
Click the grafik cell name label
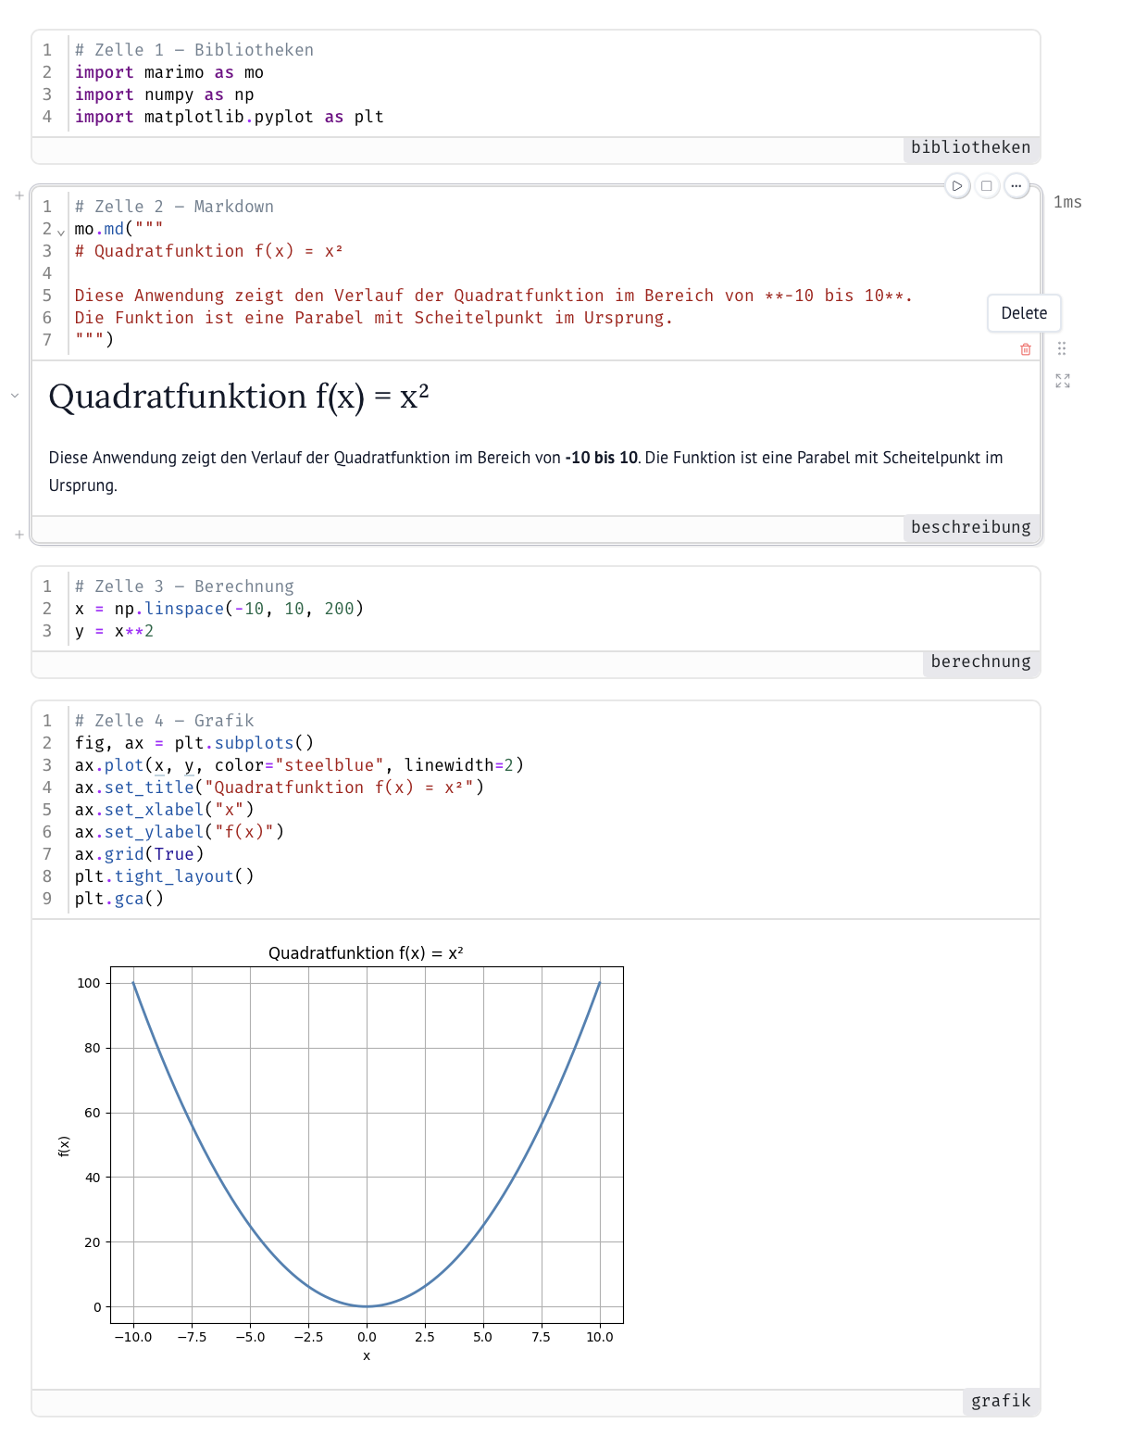pyautogui.click(x=1001, y=1401)
